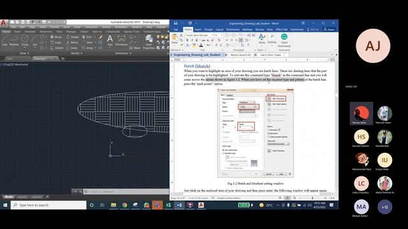Viewport: 408px width, 229px height.
Task: Open Arc tool dropdown arrow
Action: (35, 47)
